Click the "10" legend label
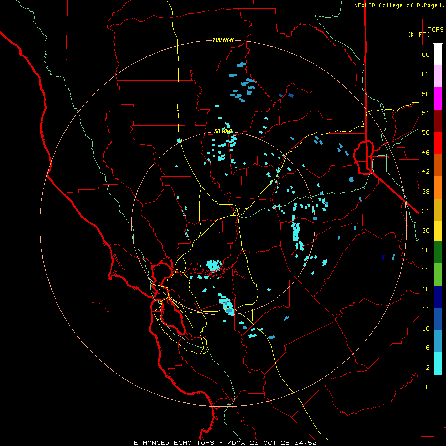This screenshot has height=446, width=446. pos(426,329)
